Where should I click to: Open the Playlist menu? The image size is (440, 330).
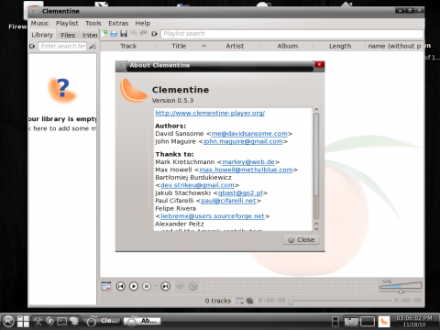[67, 23]
